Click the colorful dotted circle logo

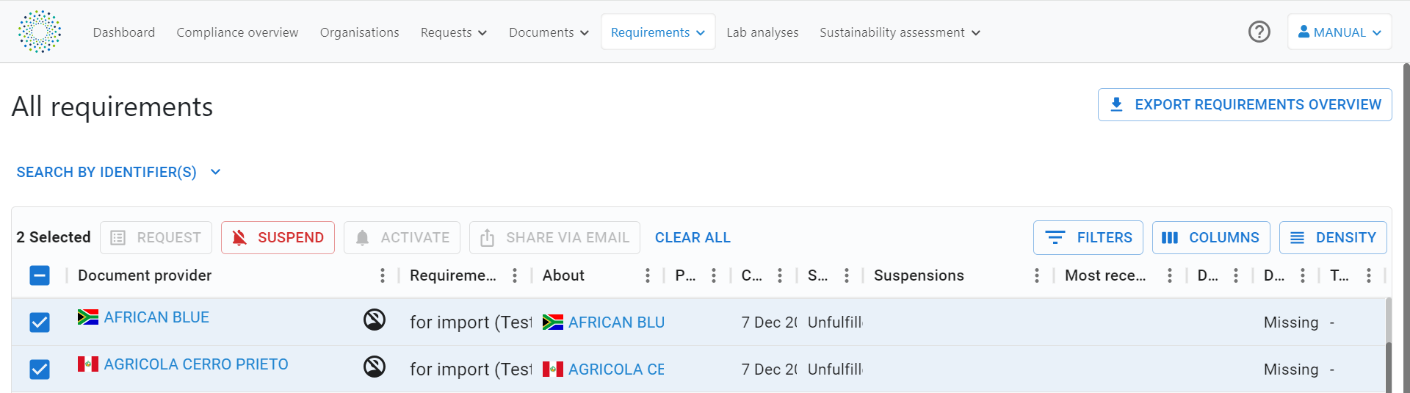click(x=40, y=32)
